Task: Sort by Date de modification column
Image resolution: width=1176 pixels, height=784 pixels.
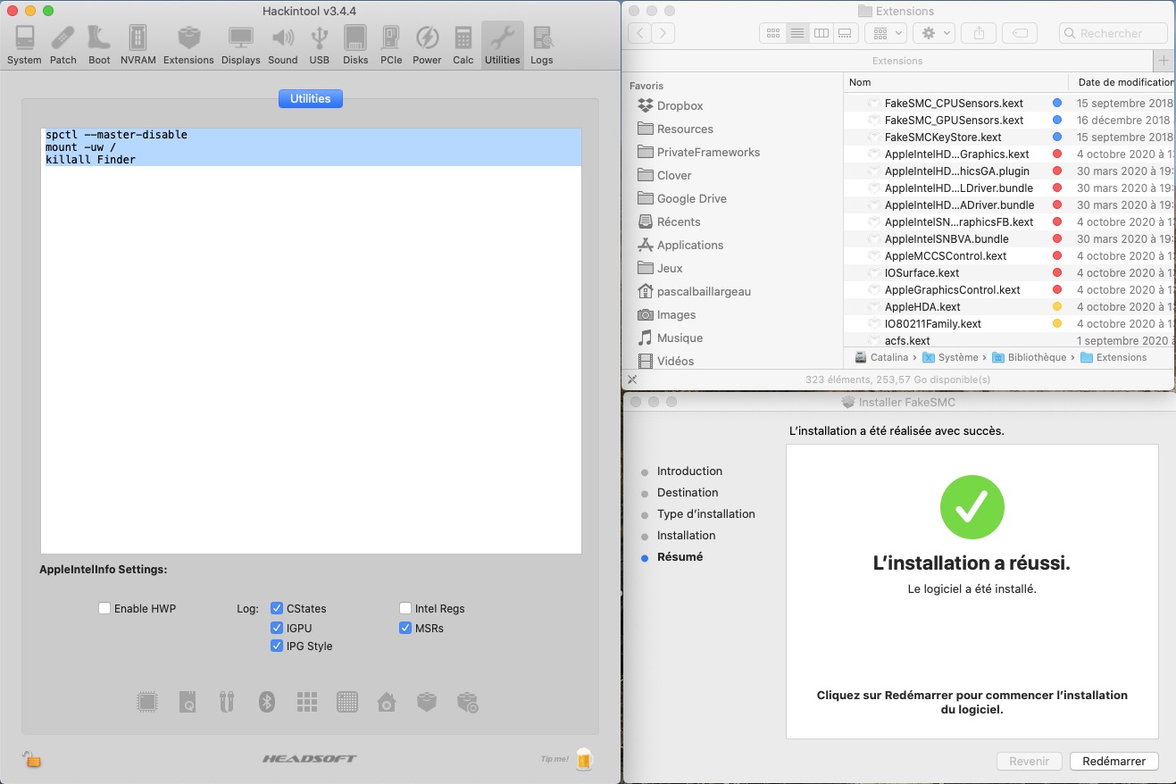Action: 1122,82
